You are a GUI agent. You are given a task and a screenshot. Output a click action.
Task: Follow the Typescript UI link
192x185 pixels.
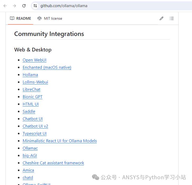click(35, 133)
